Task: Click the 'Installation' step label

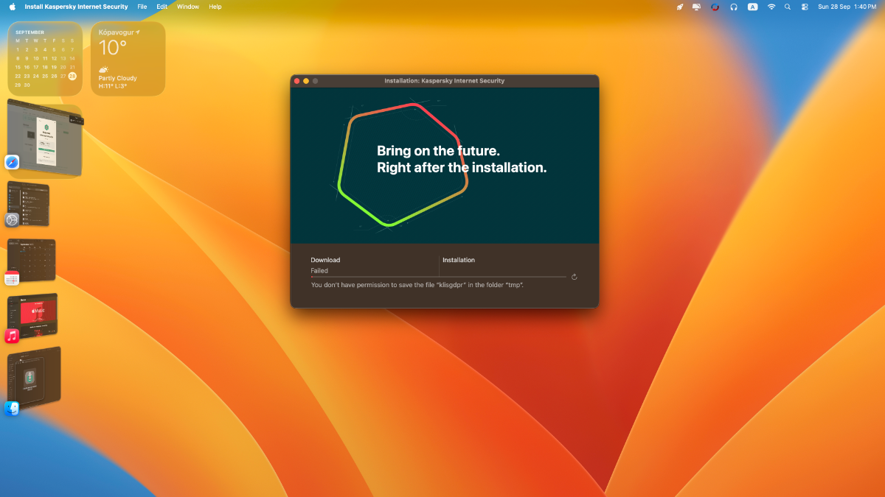Action: pos(459,260)
